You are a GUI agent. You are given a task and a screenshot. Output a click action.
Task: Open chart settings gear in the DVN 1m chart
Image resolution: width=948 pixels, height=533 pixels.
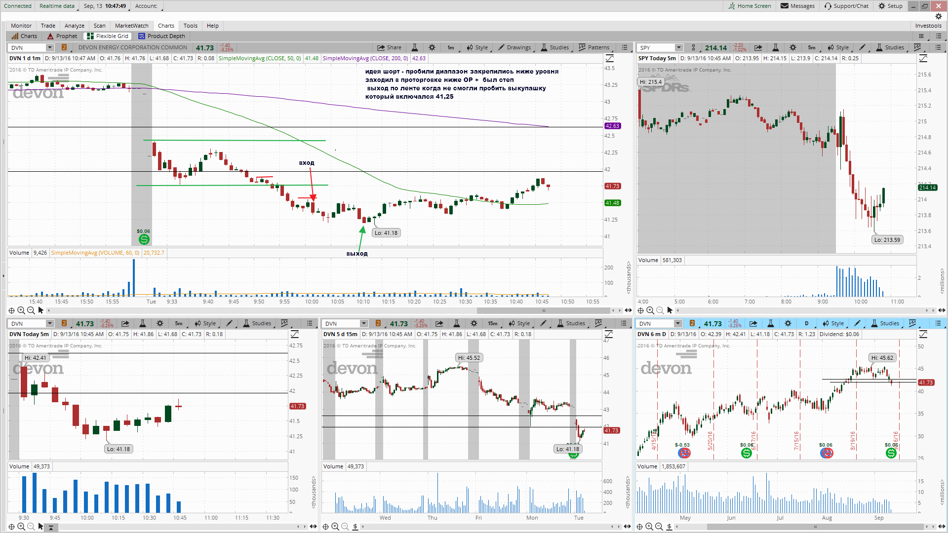click(432, 47)
